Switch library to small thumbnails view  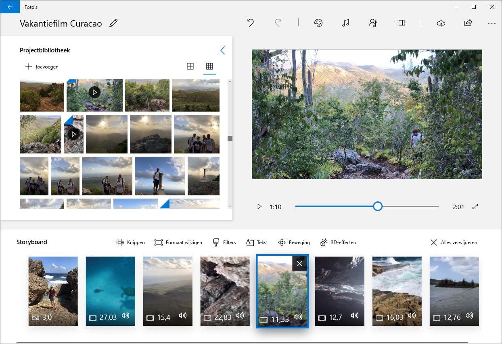pyautogui.click(x=209, y=66)
